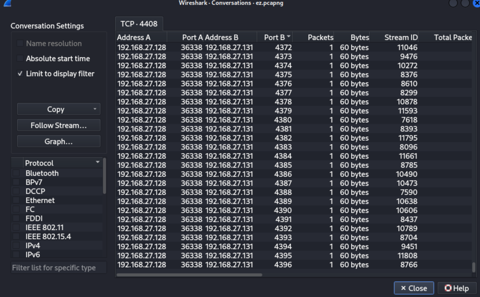
Task: Select the conversation with stream ID 11795
Action: pos(294,138)
